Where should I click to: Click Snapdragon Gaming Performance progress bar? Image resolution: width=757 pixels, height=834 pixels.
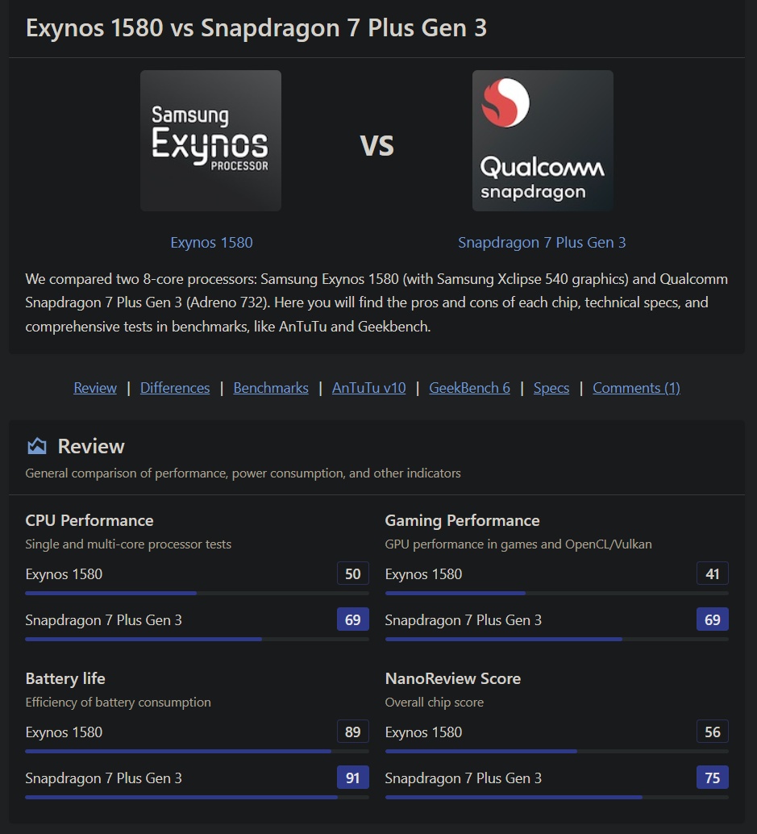pos(556,640)
